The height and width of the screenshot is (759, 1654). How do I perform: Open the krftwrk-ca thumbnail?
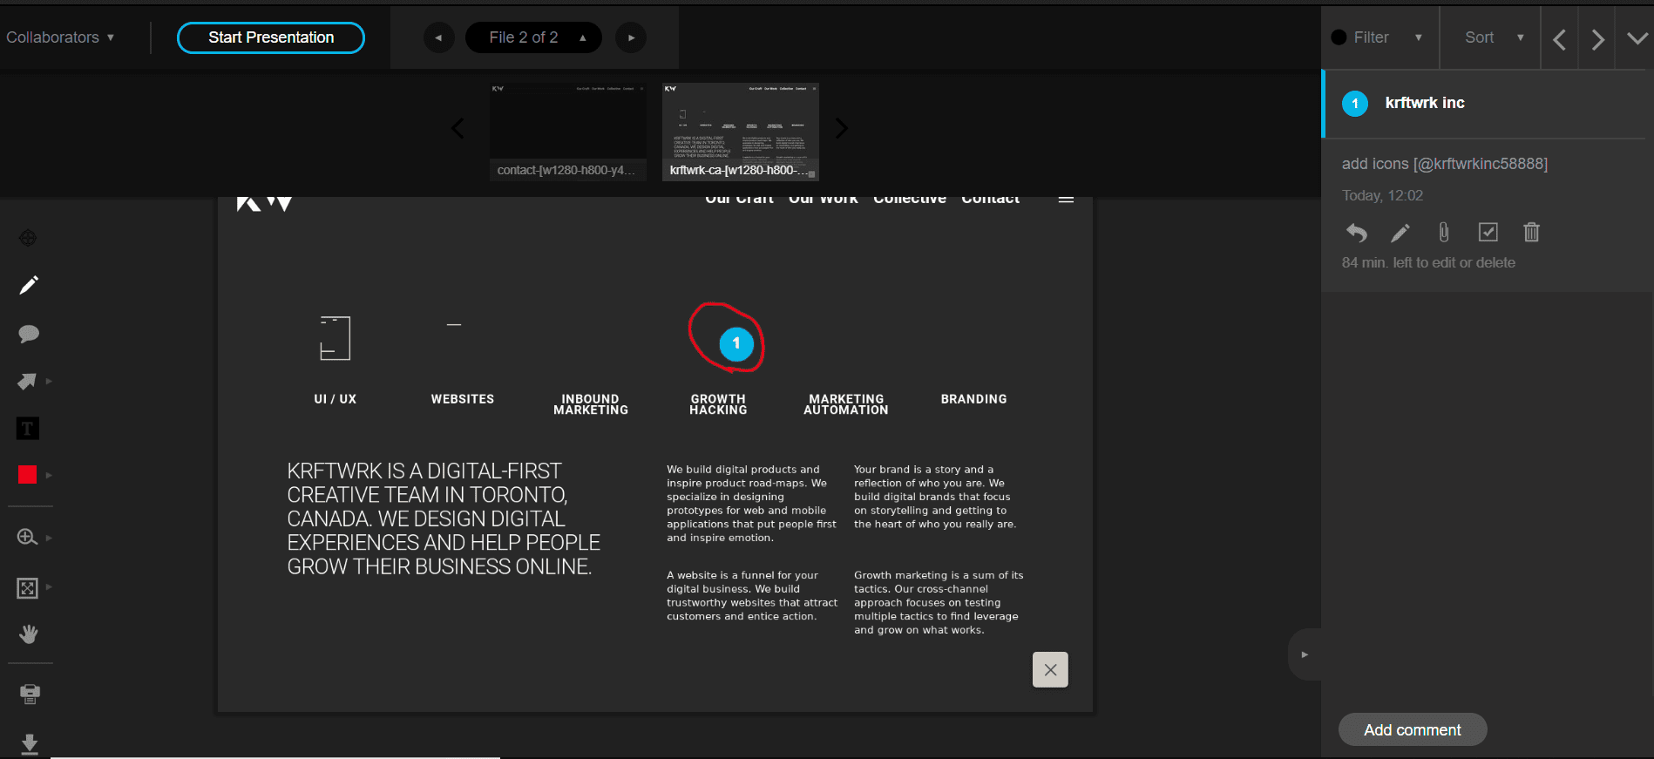point(741,132)
